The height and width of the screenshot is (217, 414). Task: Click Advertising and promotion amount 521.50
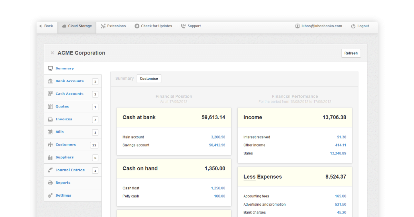[341, 205]
